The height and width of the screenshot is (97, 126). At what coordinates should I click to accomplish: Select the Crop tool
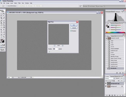[1, 18]
